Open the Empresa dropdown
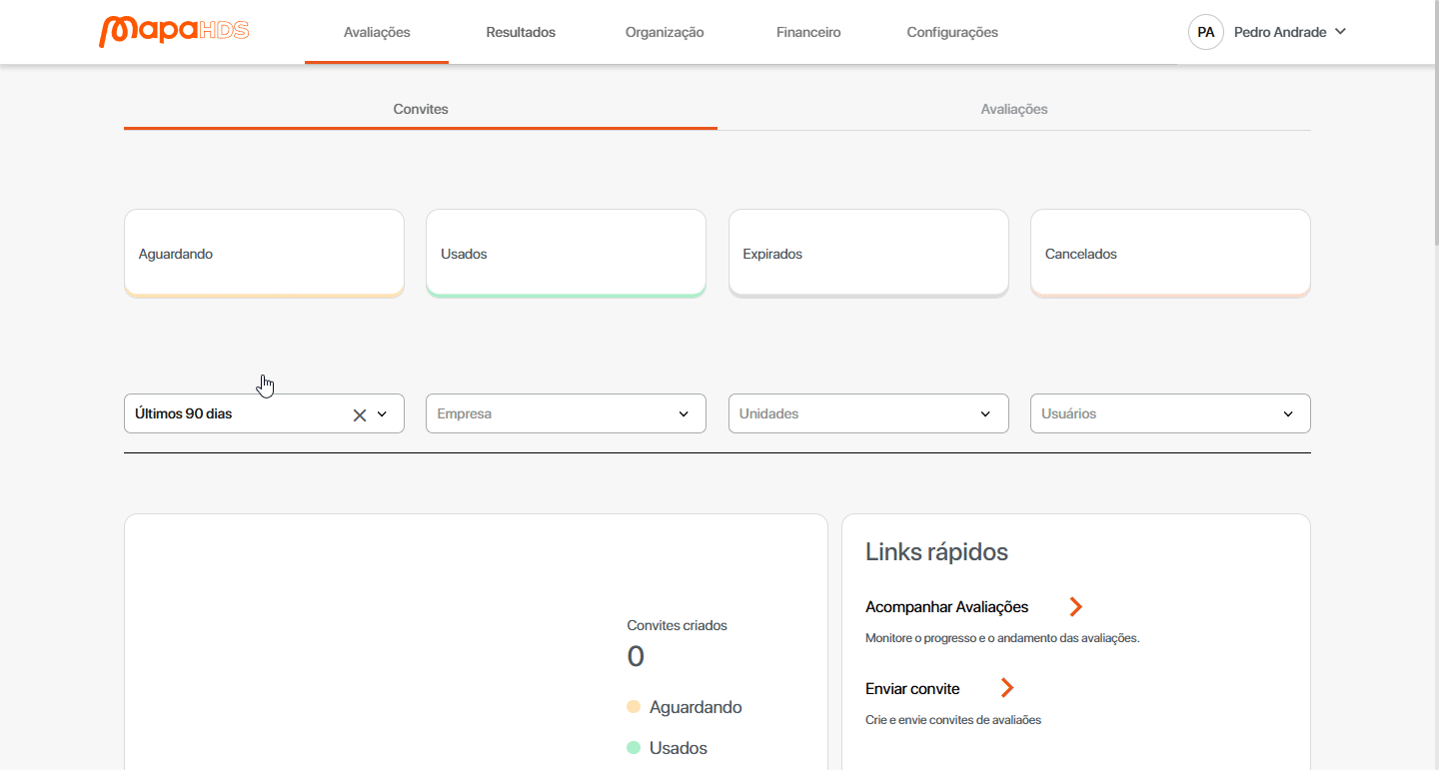 coord(566,413)
